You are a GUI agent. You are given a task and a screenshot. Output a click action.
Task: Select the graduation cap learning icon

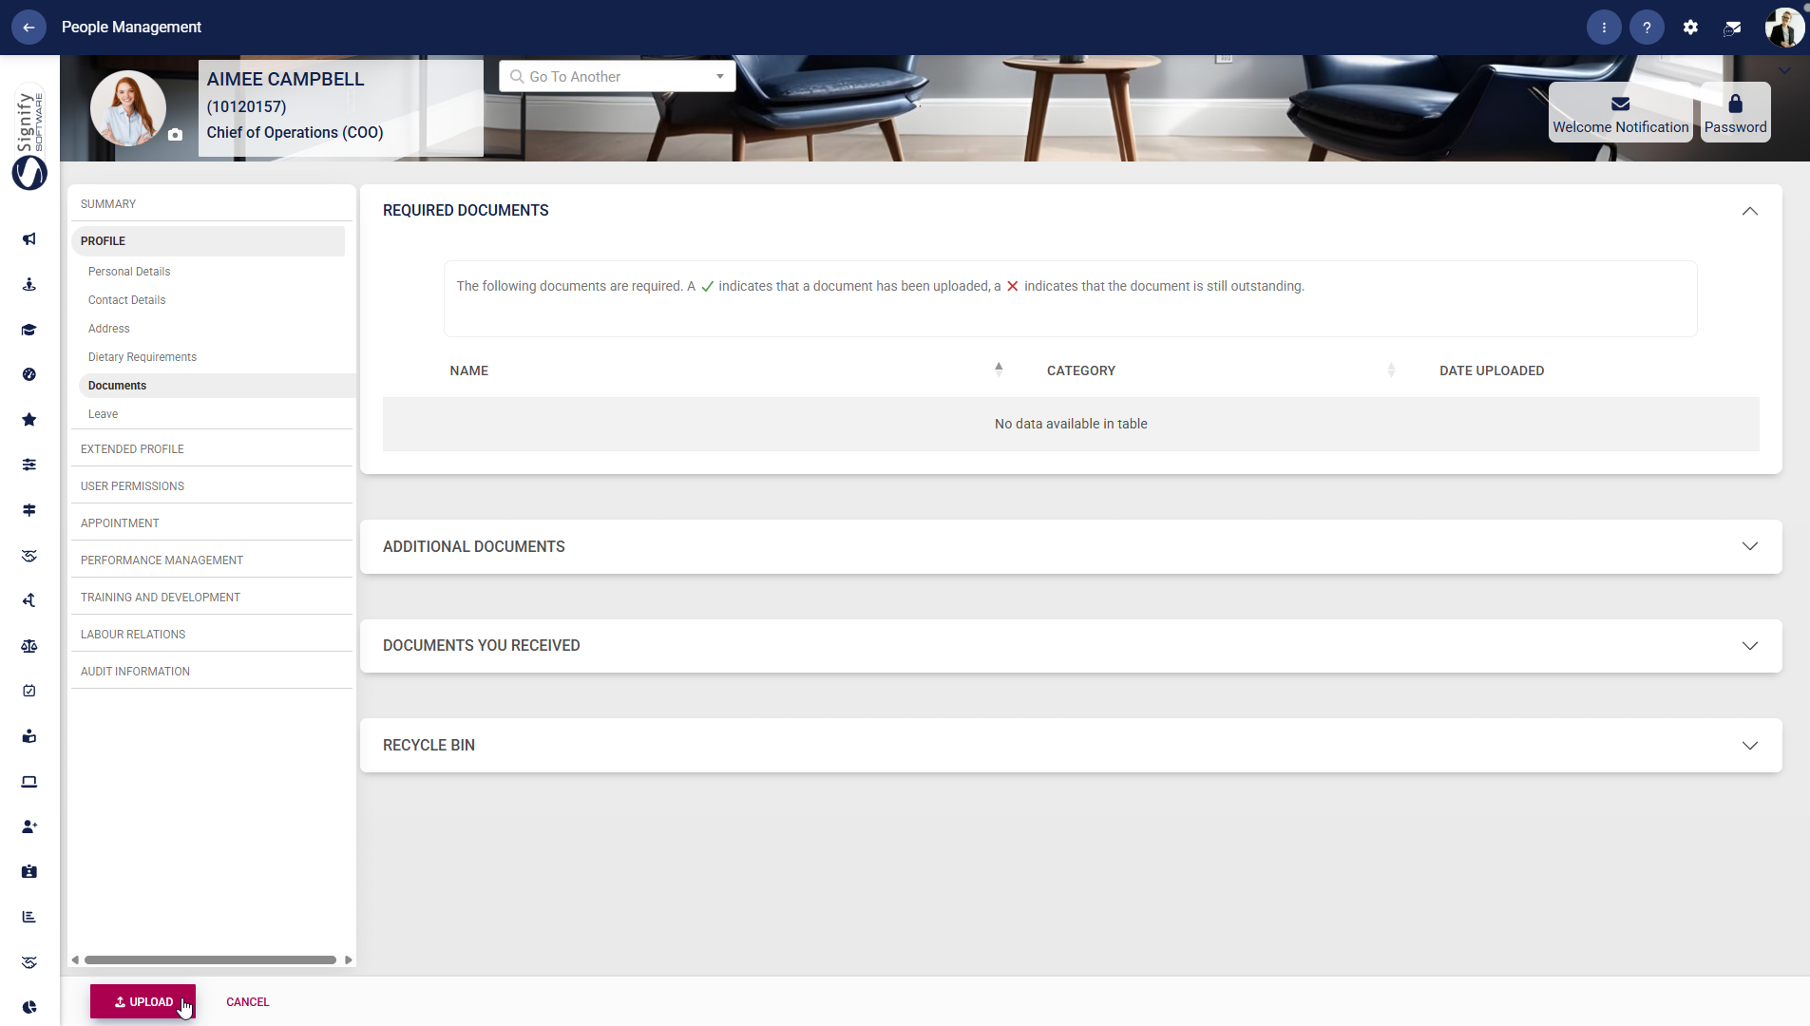point(29,330)
